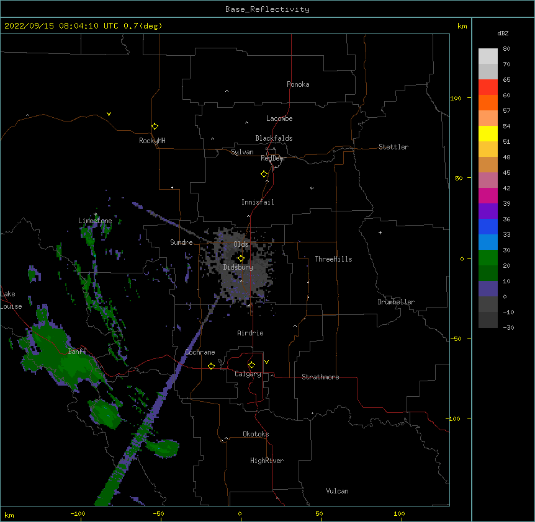Click the Lacombe label
Screen dimensions: 535x522
coord(279,118)
